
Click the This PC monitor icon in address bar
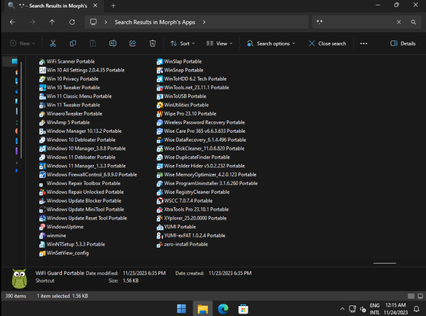pos(93,22)
